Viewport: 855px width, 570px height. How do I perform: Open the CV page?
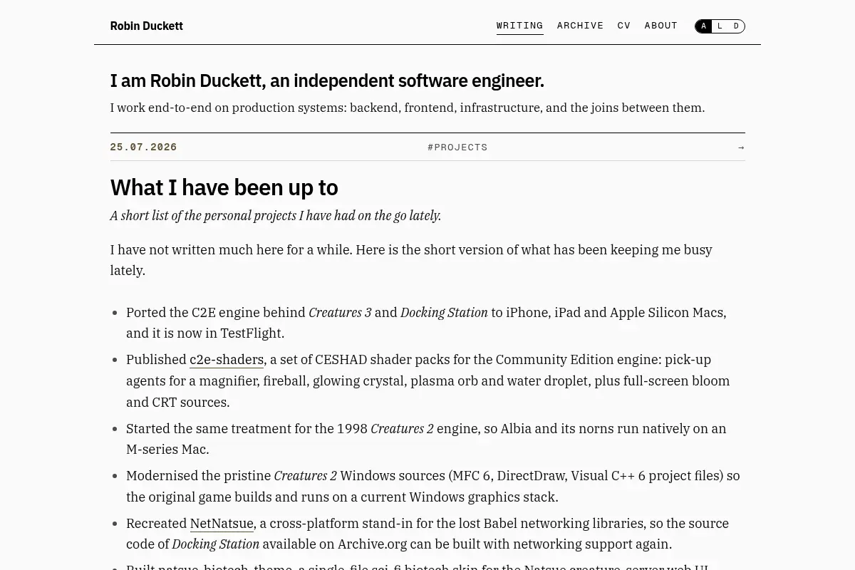624,26
